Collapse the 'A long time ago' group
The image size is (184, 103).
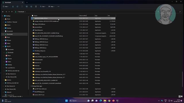pyautogui.click(x=31, y=86)
